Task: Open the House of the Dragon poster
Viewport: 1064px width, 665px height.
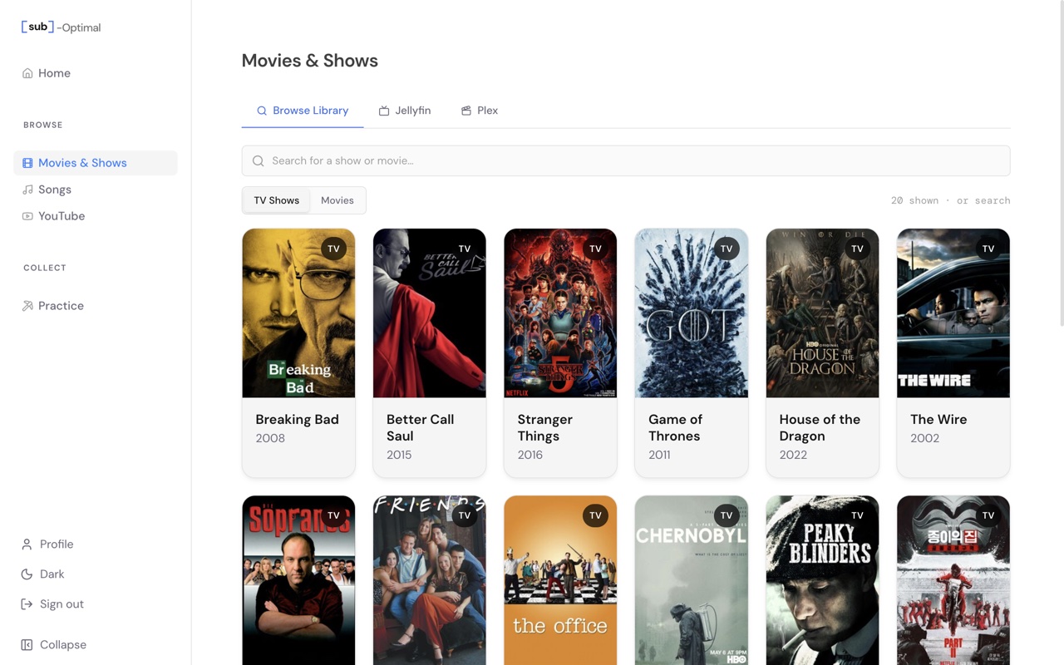Action: 822,313
